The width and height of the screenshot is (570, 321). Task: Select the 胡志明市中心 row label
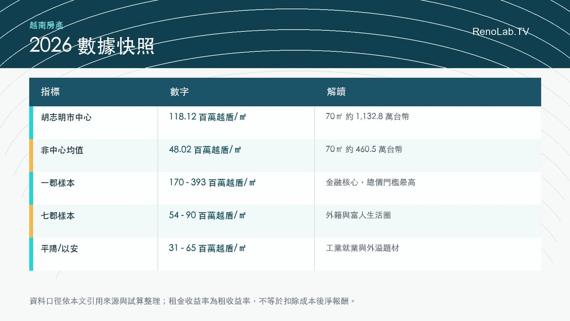point(66,117)
